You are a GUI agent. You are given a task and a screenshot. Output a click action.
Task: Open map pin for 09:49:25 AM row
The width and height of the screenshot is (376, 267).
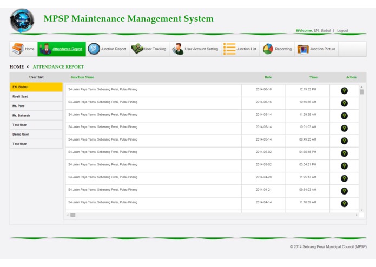tap(344, 141)
